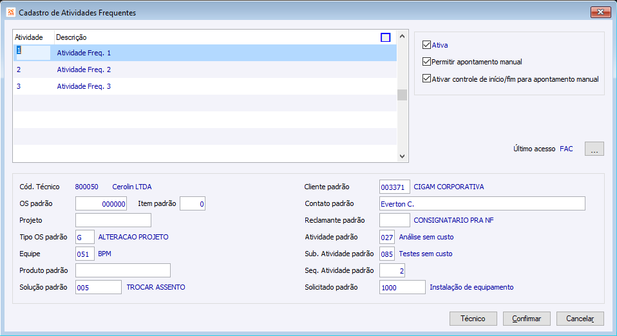
Task: Toggle Permitir apontamento manual checkbox
Action: click(x=426, y=61)
